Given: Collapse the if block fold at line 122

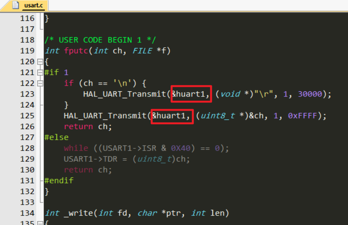Looking at the screenshot, I should click(x=40, y=84).
